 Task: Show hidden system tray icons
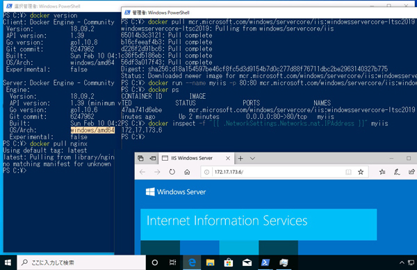(x=402, y=263)
